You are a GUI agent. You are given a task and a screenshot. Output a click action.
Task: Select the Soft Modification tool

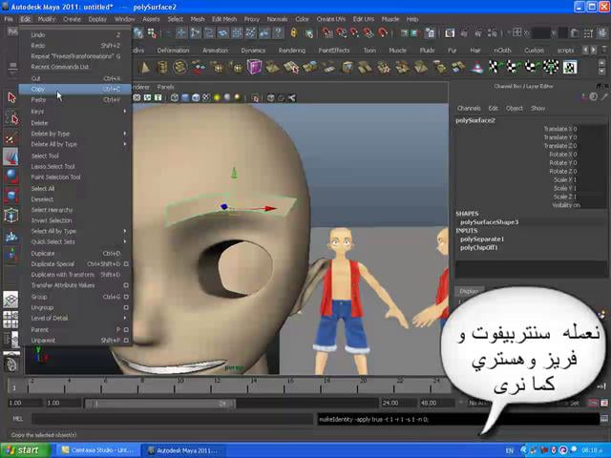[11, 236]
